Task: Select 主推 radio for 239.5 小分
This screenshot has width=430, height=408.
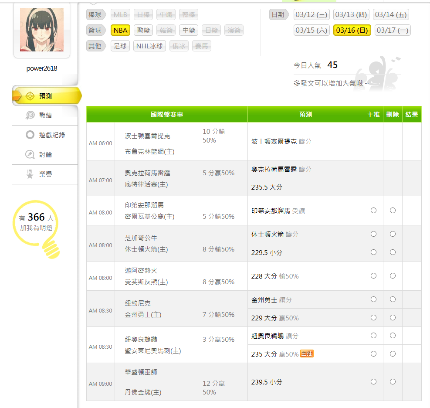Action: click(373, 382)
